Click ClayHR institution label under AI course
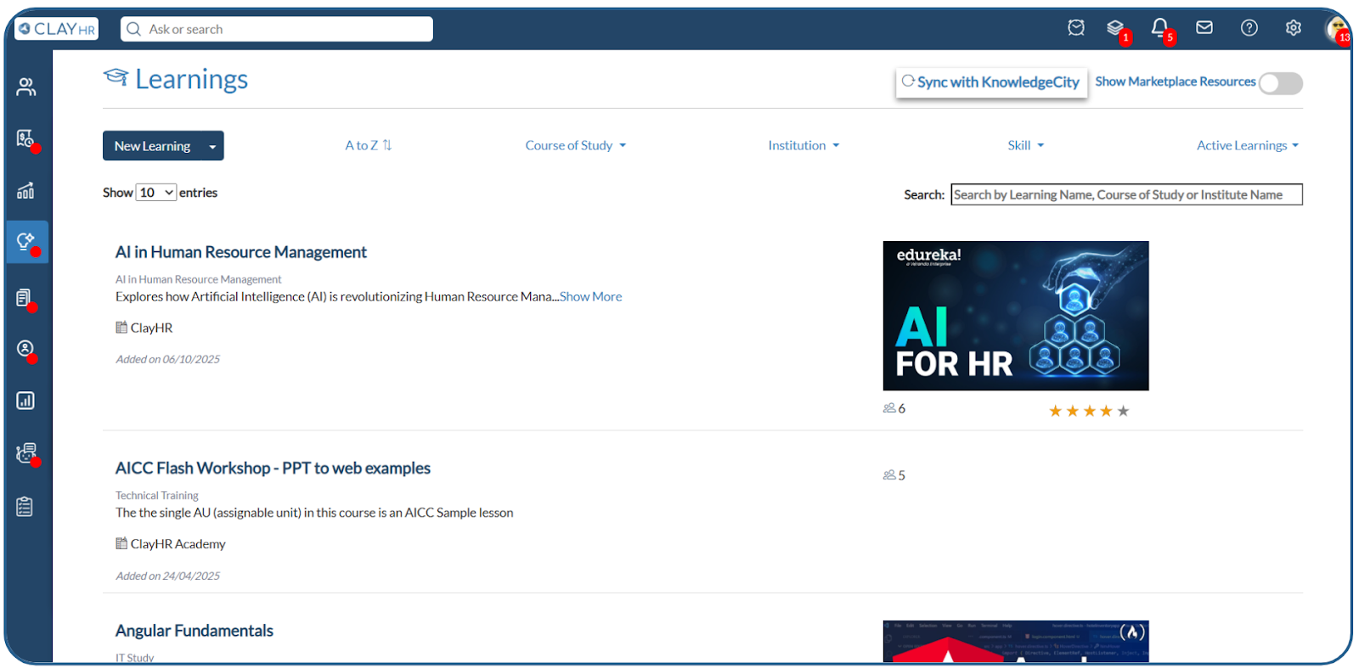Screen dimensions: 1359x668 pos(151,328)
